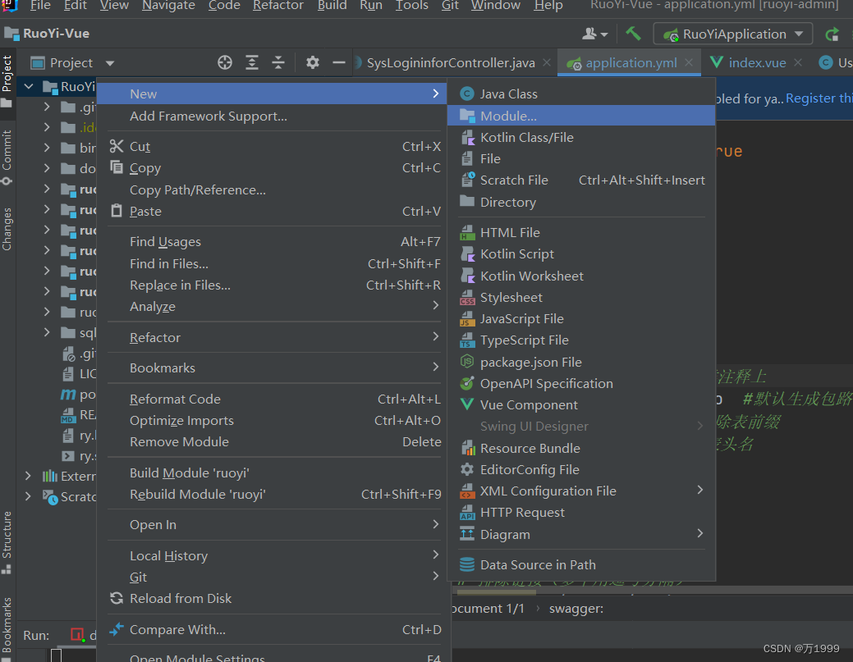Click Find Usages
The width and height of the screenshot is (853, 662).
point(272,242)
